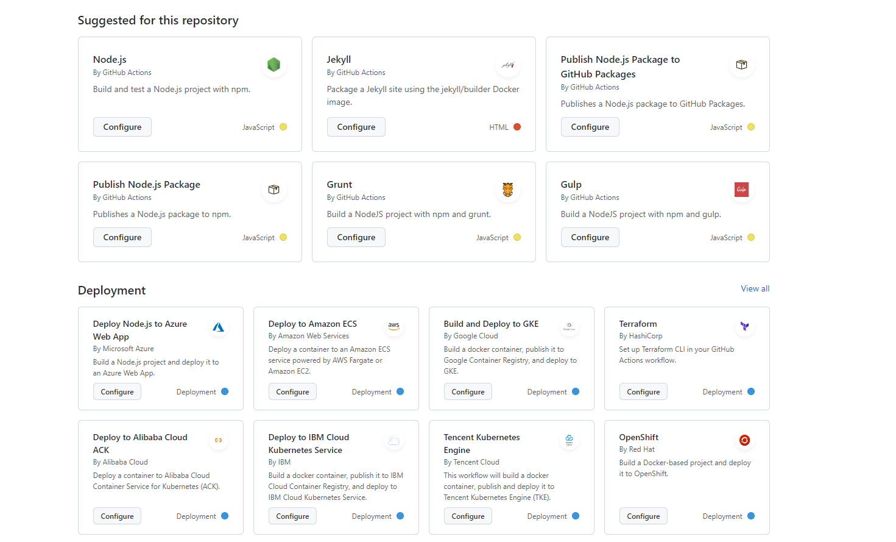
Task: Click 'By HashiCorp' text
Action: [641, 336]
